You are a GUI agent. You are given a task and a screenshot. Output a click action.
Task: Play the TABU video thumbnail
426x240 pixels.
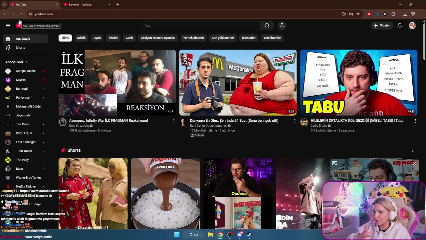tap(359, 83)
